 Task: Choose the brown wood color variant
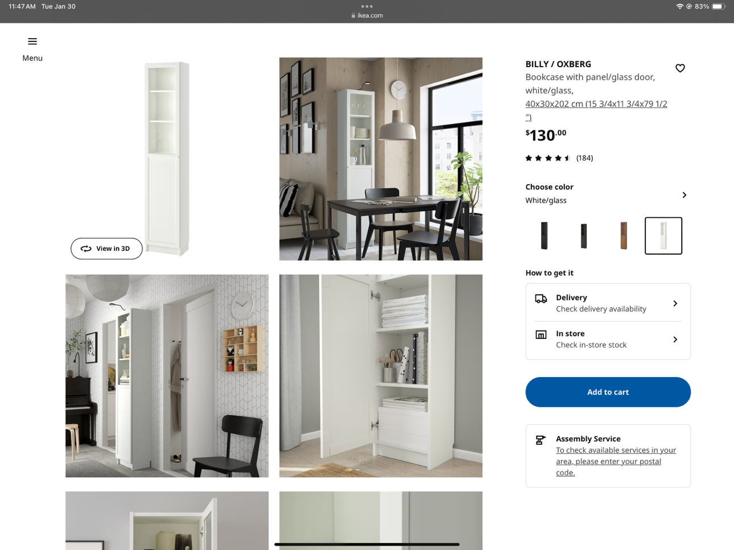click(624, 235)
